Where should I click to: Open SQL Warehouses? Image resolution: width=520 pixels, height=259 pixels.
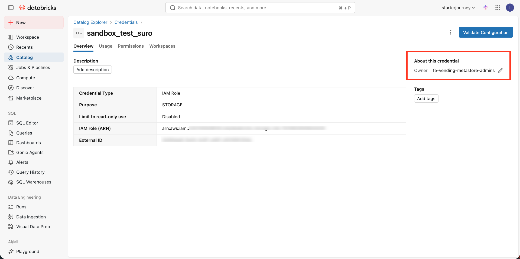34,182
